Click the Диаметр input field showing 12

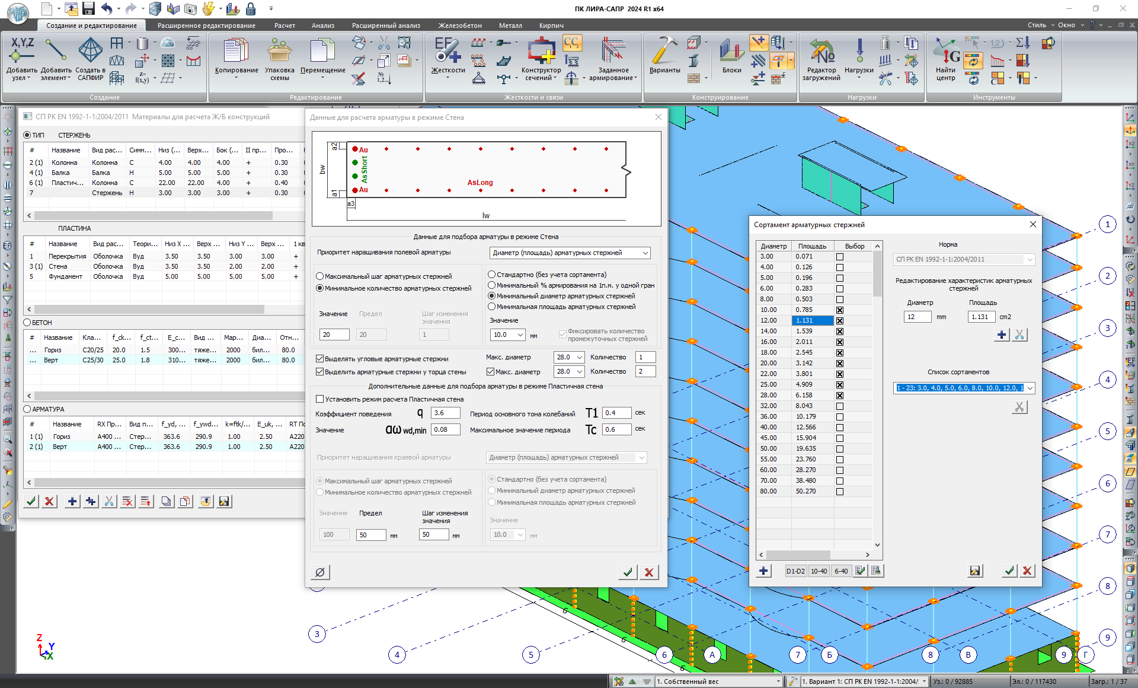pos(916,317)
